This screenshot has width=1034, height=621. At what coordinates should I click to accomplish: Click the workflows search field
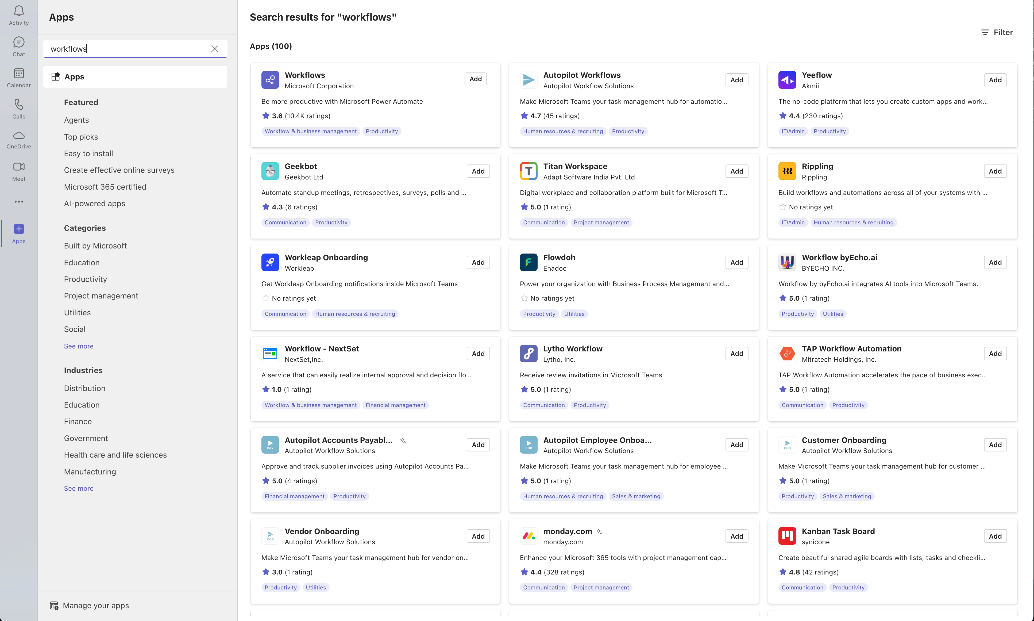coord(125,49)
